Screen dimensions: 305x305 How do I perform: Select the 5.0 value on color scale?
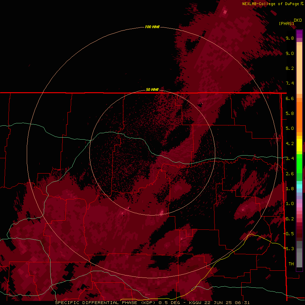click(290, 128)
